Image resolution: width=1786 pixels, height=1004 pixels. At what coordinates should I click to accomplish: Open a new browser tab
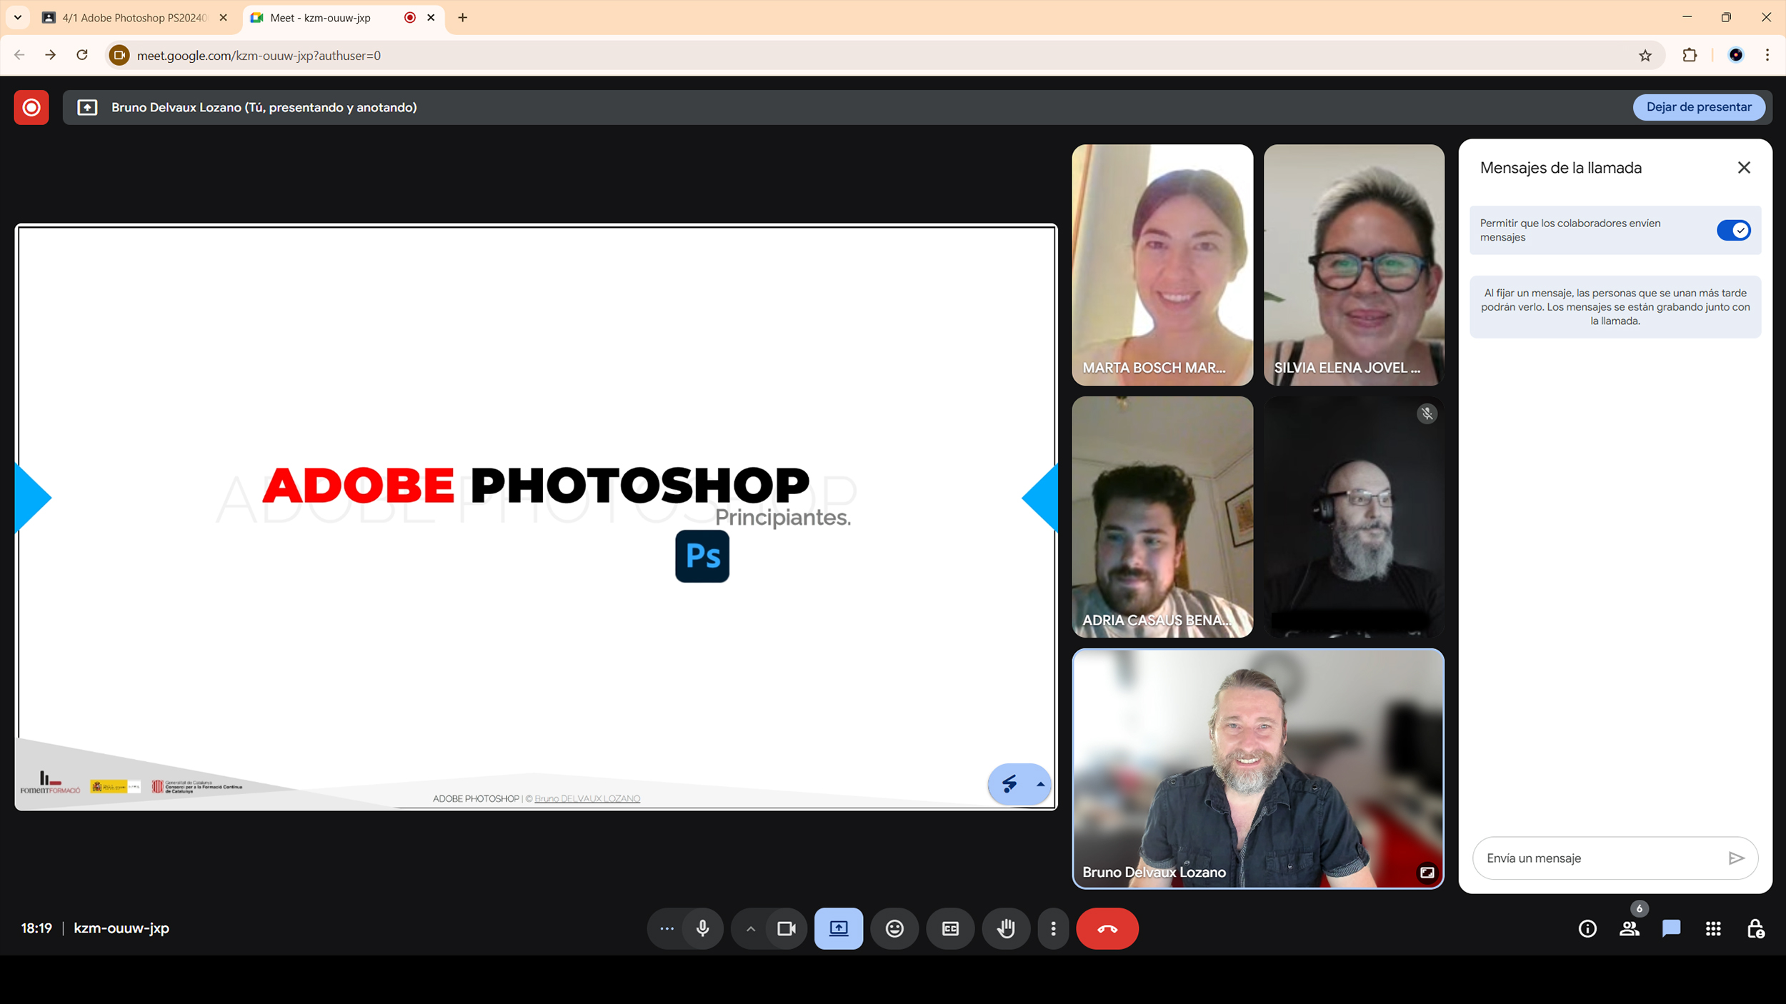point(462,18)
